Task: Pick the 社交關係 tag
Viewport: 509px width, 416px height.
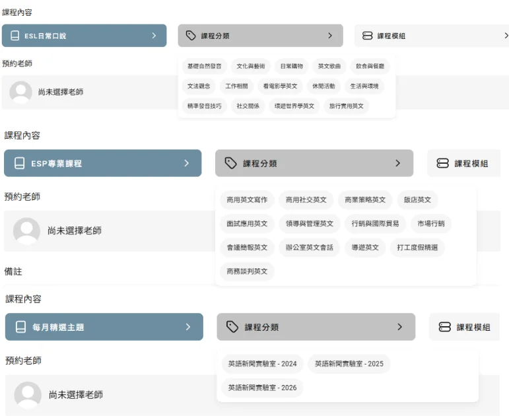Action: click(248, 106)
